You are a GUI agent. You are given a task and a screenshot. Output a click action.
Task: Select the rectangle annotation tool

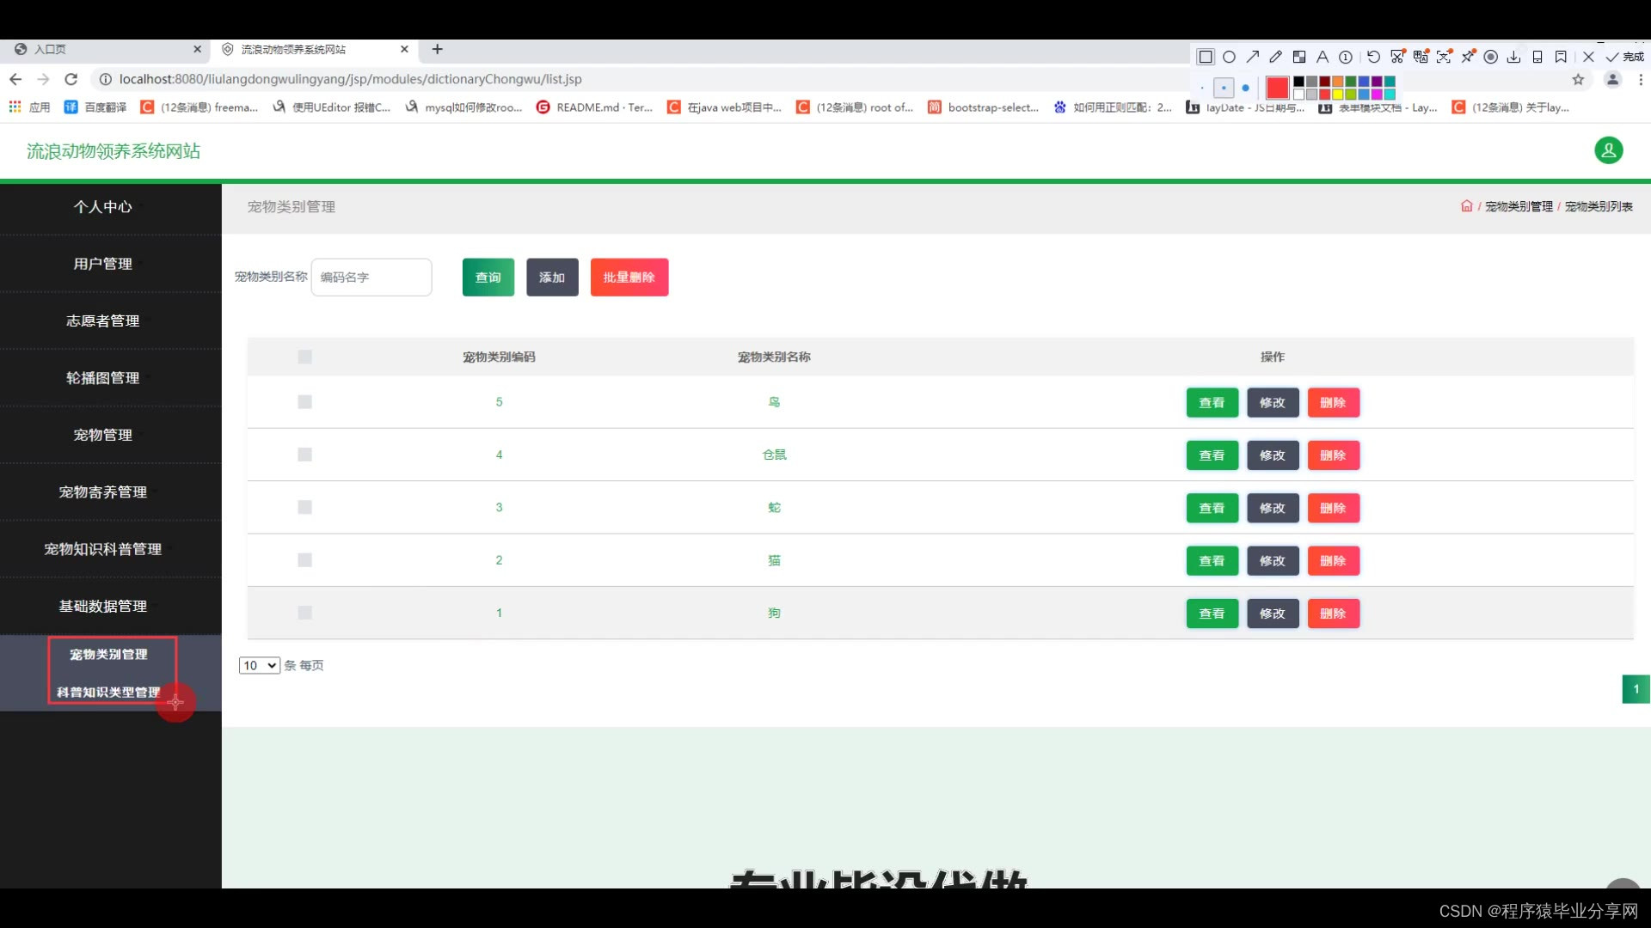[x=1206, y=57]
